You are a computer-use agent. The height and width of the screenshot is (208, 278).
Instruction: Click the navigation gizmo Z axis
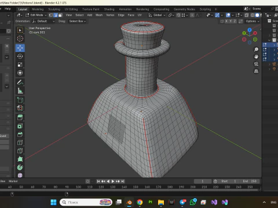[x=250, y=30]
